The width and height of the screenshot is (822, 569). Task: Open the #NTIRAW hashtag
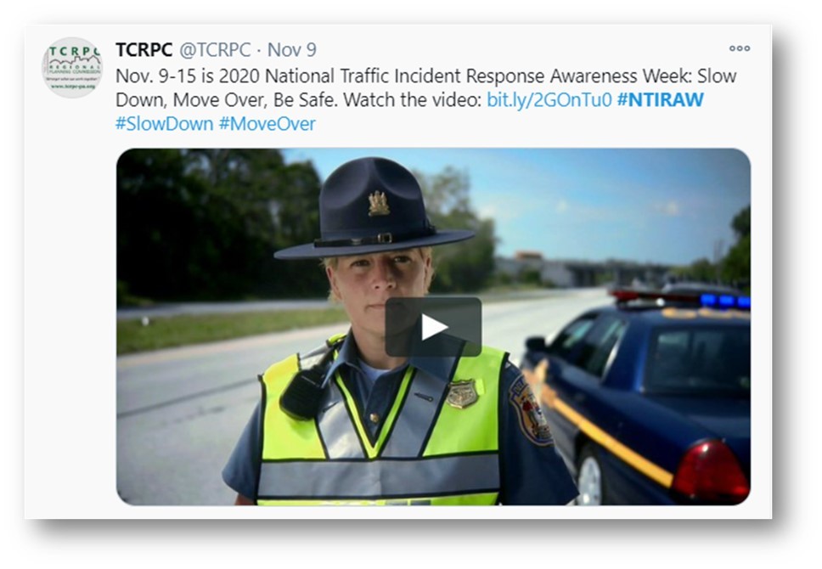coord(661,99)
